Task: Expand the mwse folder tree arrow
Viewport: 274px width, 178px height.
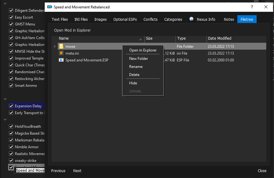Action: click(55, 47)
